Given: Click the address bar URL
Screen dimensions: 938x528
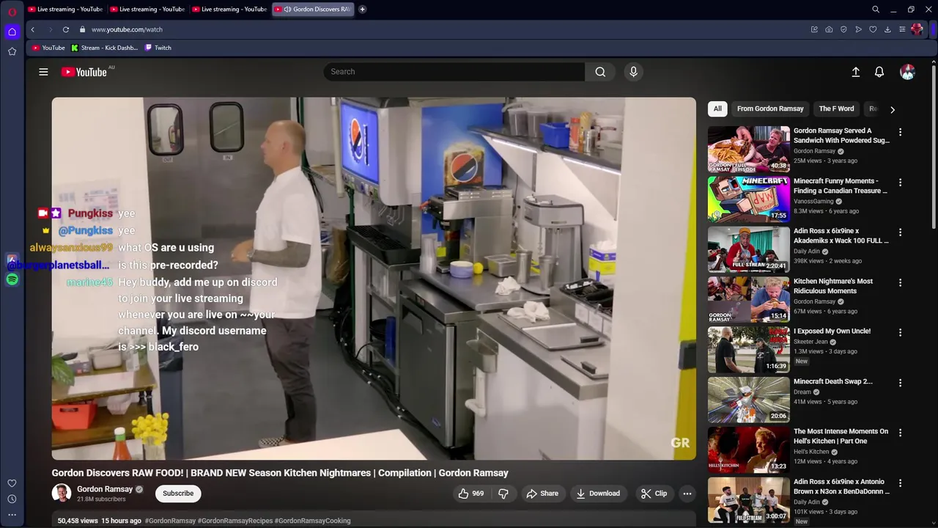Looking at the screenshot, I should tap(127, 29).
